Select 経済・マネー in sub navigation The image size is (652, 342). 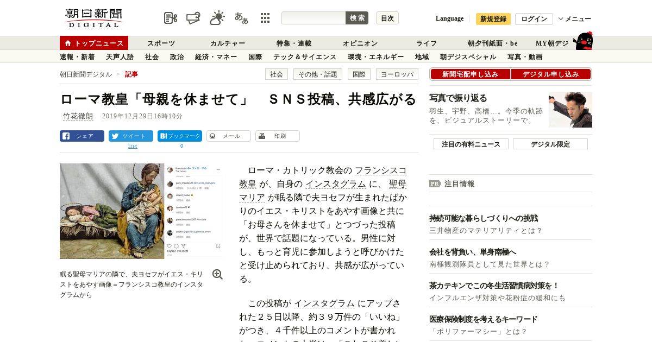pos(216,56)
